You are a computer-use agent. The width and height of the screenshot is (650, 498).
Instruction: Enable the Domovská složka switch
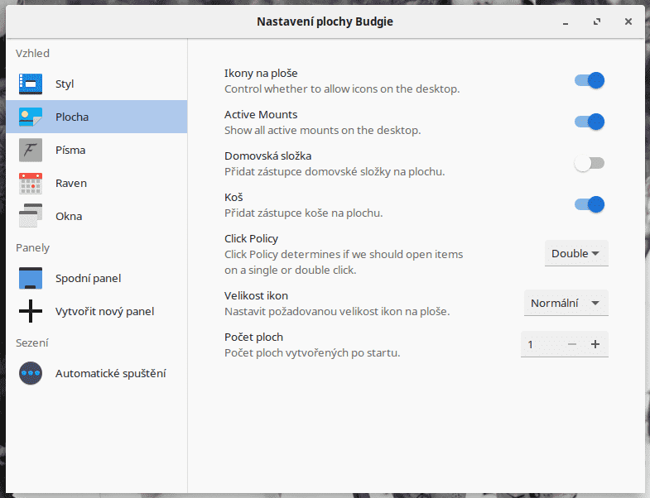590,163
